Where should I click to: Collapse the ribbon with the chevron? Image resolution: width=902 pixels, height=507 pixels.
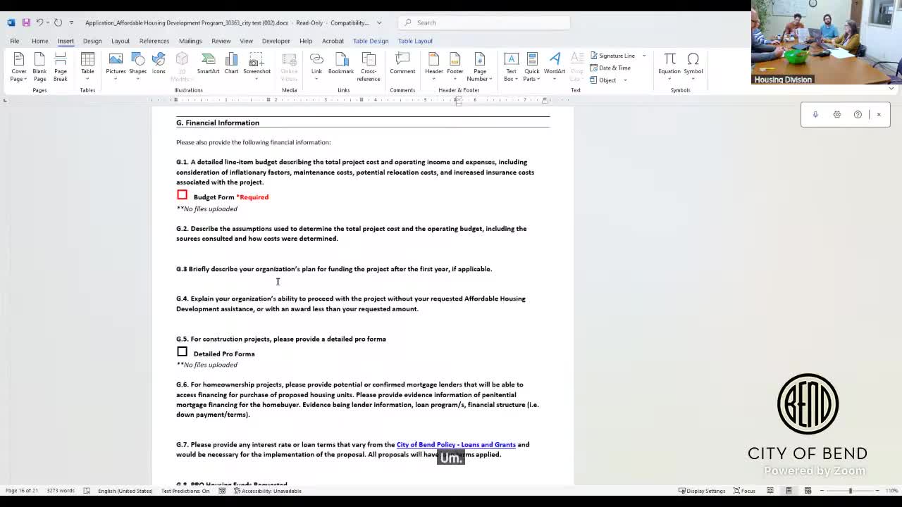[x=891, y=89]
